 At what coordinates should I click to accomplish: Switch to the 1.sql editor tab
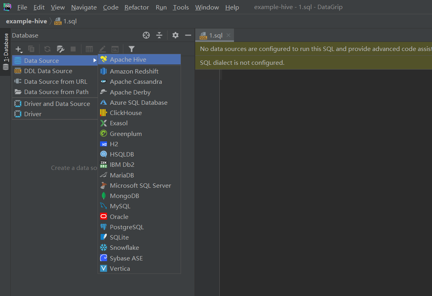(215, 36)
